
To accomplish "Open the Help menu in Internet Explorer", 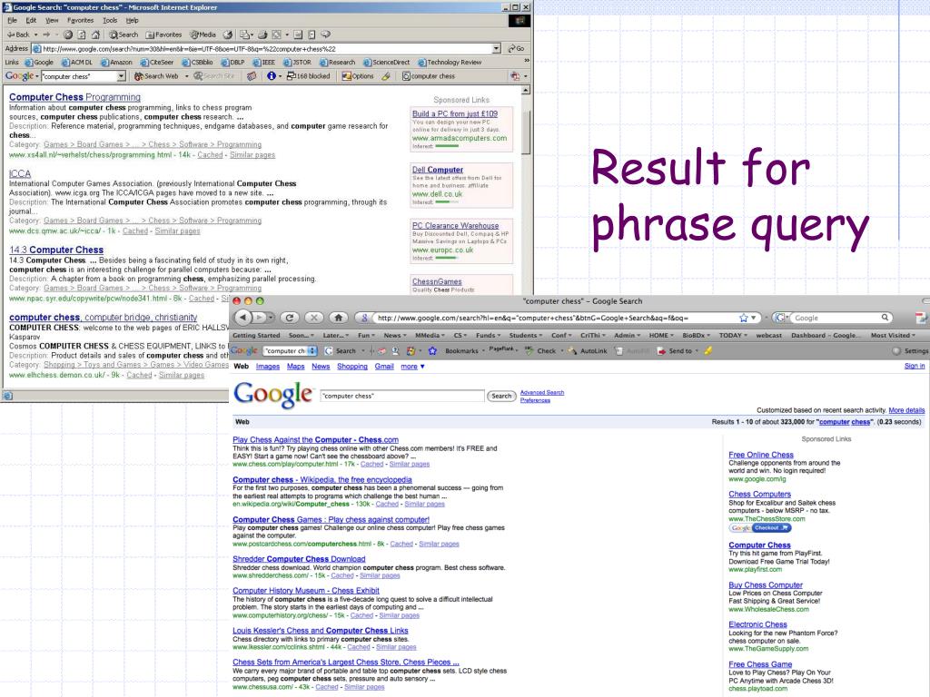I will coord(132,20).
